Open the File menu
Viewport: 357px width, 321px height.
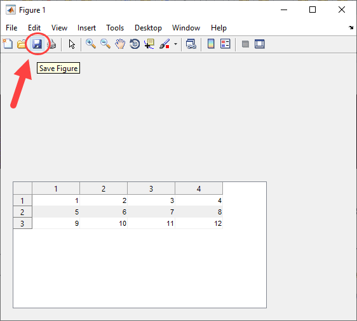(11, 28)
